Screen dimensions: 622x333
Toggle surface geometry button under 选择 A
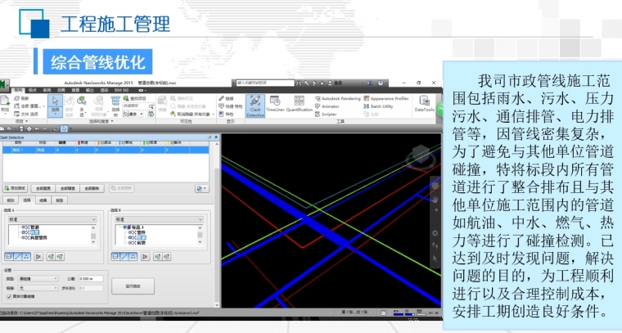click(9, 256)
